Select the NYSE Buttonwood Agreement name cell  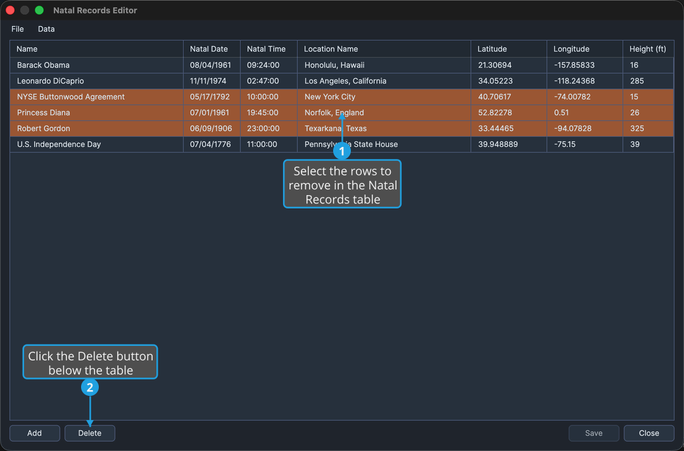click(96, 97)
